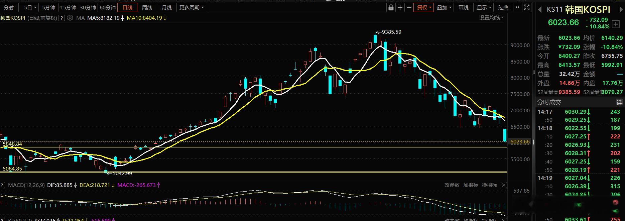
Task: Click the 均价 6140.29 value
Action: point(612,38)
